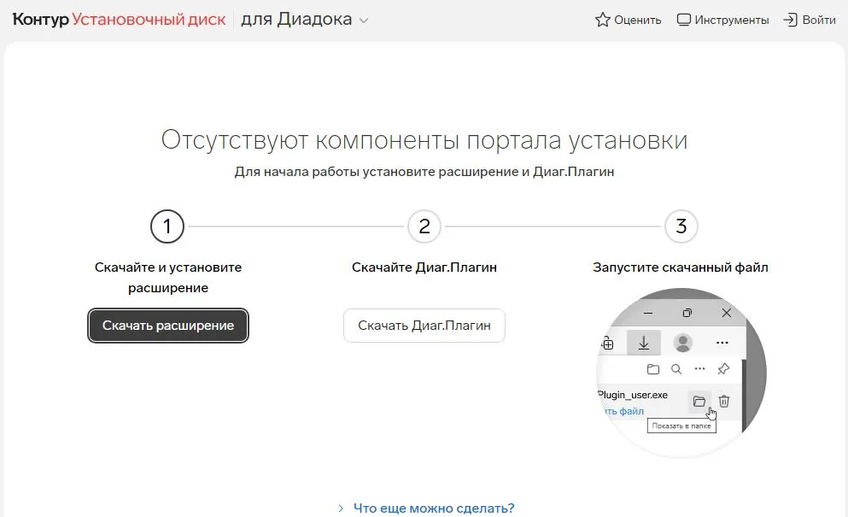Open the Оценить rating link

(x=638, y=20)
